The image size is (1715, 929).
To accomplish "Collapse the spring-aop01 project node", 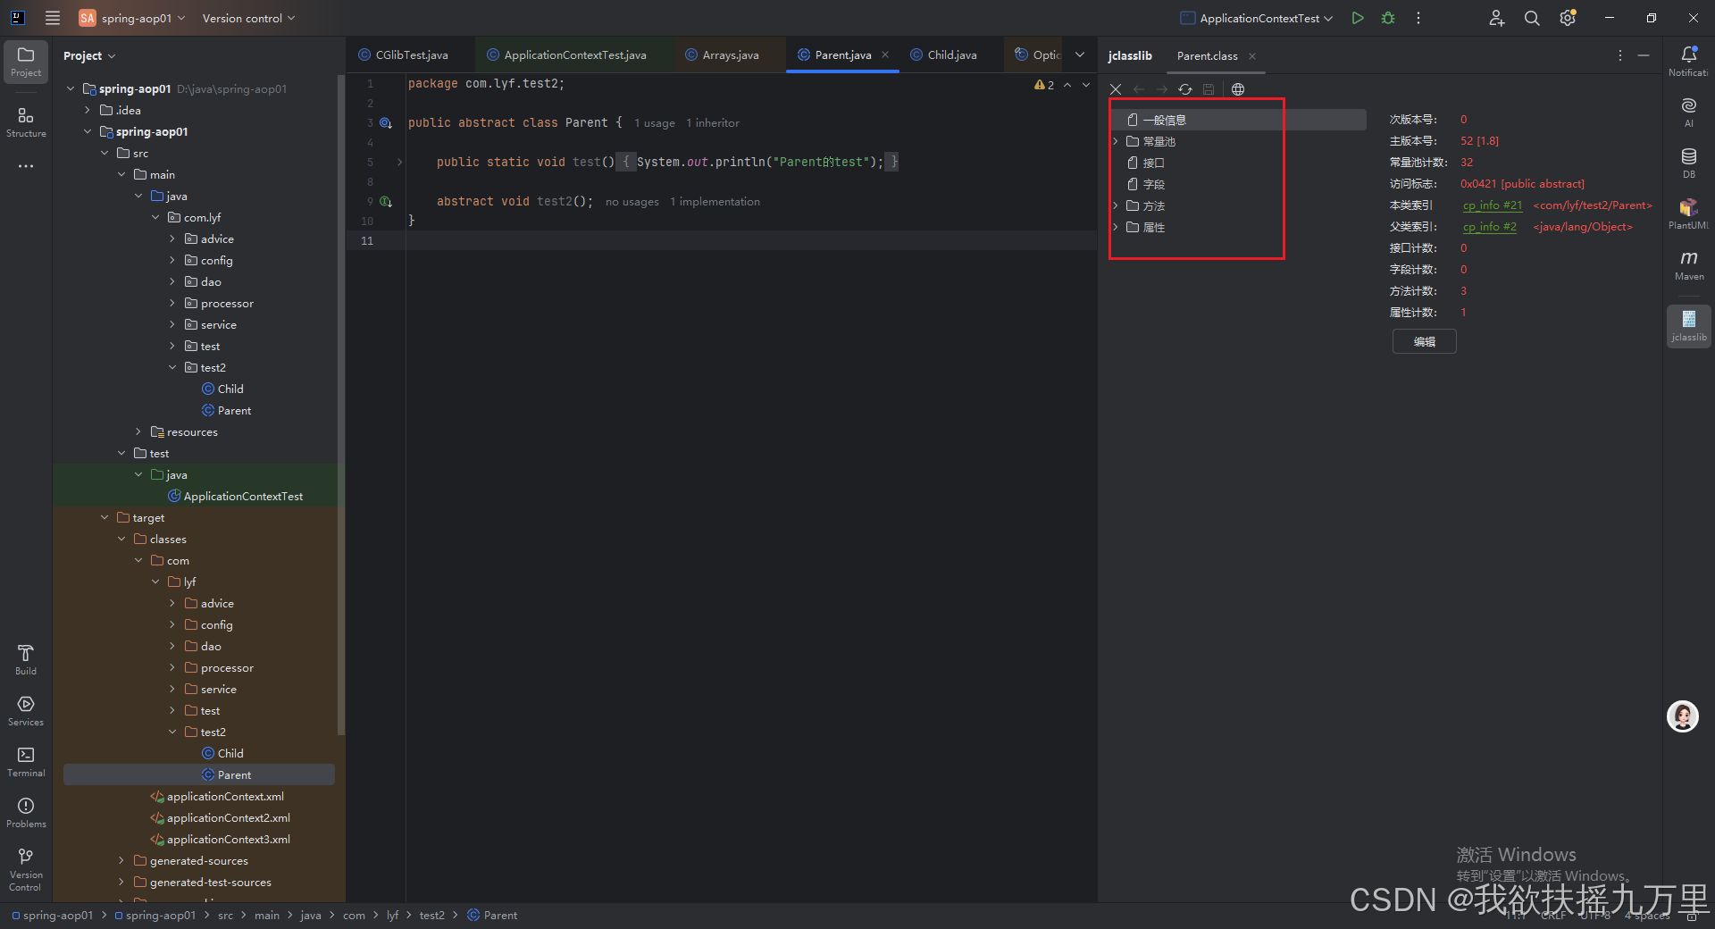I will (x=71, y=88).
